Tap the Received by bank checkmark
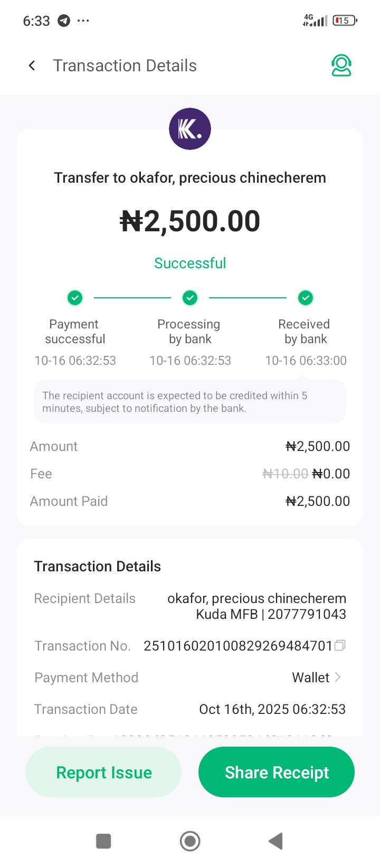 tap(305, 298)
